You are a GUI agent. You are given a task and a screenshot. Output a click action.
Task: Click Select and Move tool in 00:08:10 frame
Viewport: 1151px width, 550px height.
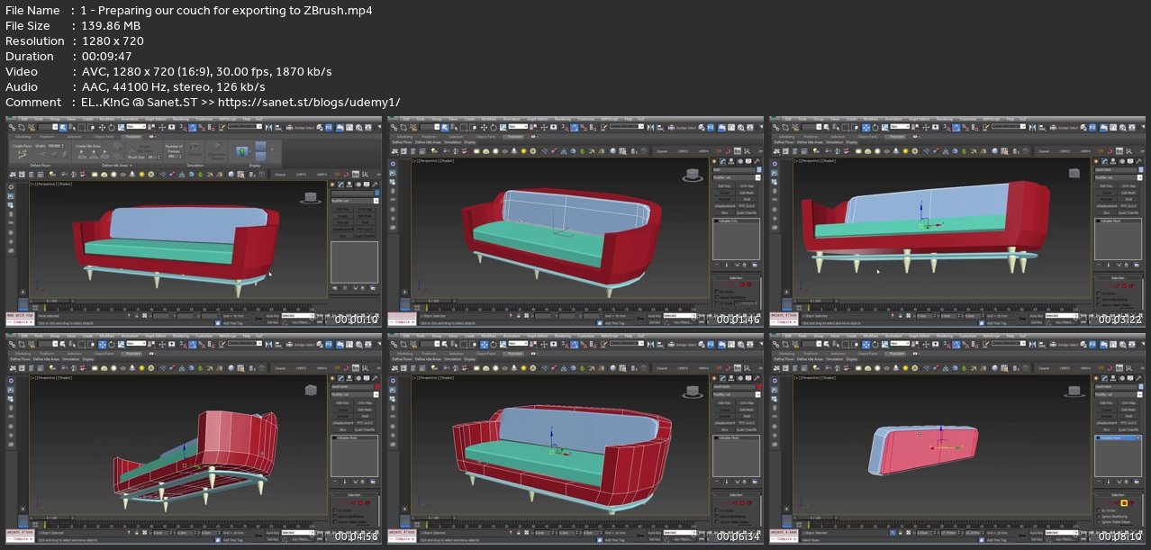point(866,344)
